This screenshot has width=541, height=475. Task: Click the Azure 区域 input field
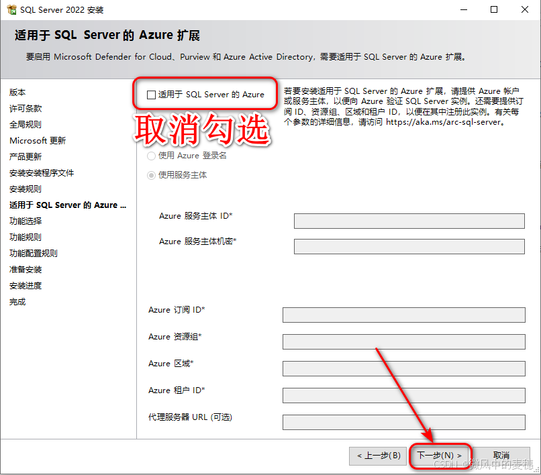403,368
